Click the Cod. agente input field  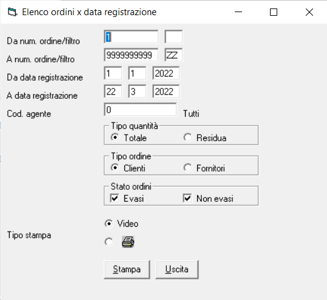[140, 110]
